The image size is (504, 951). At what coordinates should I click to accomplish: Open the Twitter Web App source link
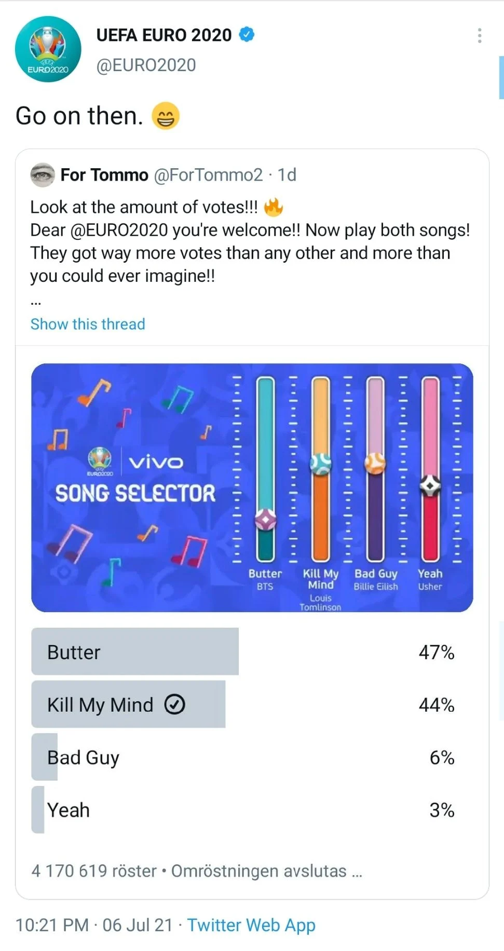click(251, 925)
